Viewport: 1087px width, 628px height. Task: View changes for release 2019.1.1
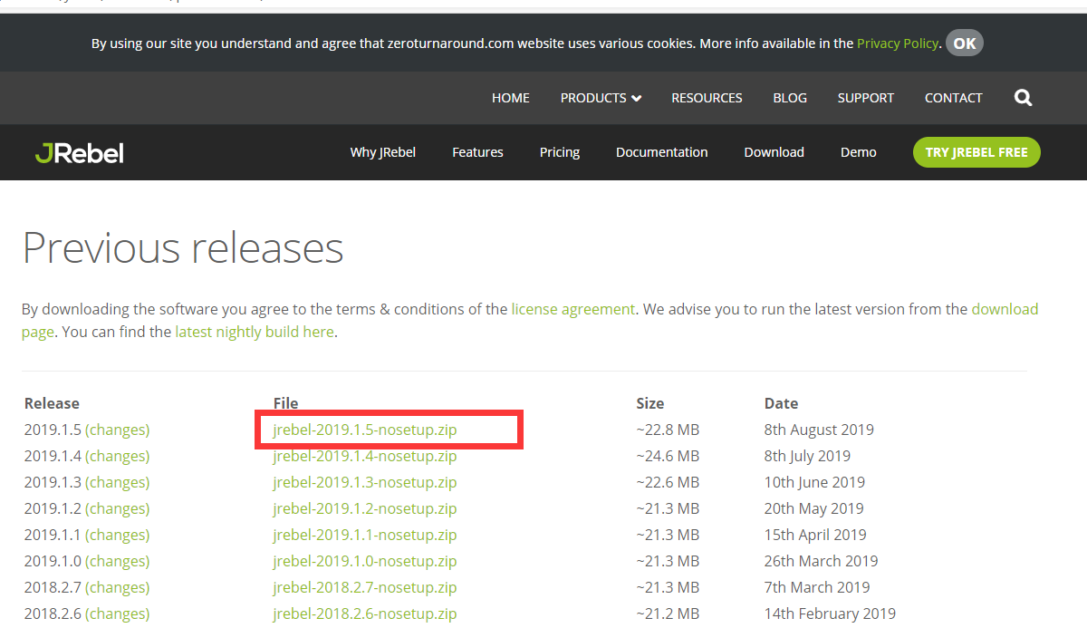(x=118, y=535)
